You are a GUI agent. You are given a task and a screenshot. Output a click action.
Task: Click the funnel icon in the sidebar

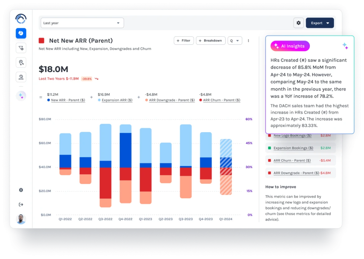click(21, 48)
